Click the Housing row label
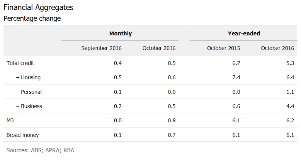 [28, 77]
